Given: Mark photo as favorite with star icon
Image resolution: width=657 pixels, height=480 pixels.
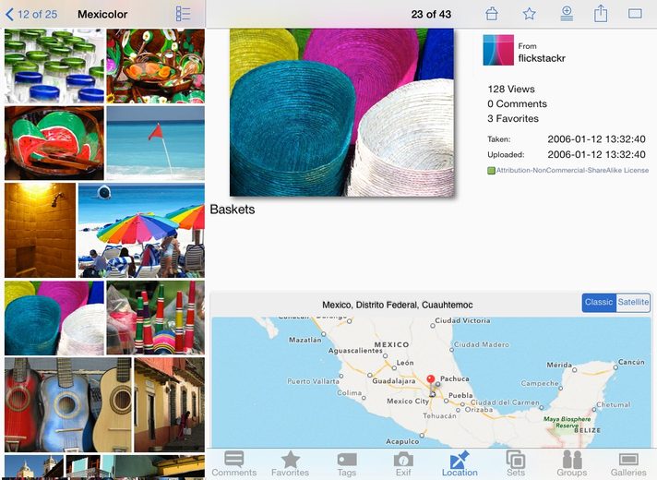Looking at the screenshot, I should click(530, 14).
